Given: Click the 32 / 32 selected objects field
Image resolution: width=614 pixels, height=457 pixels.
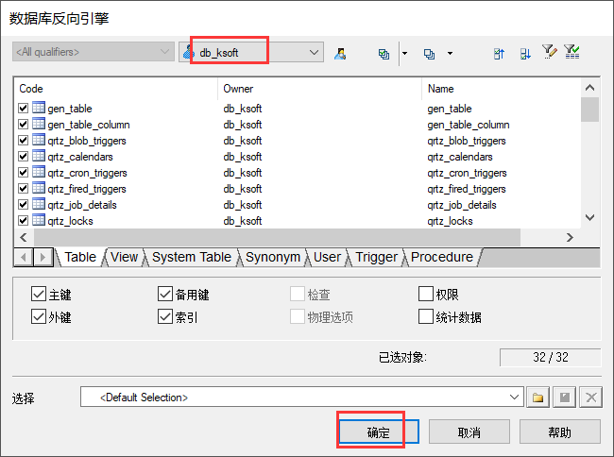Looking at the screenshot, I should tap(550, 357).
